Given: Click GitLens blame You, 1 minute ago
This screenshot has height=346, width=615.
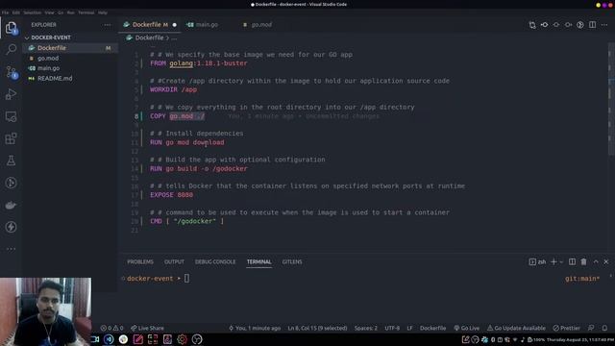Looking at the screenshot, I should pos(255,328).
